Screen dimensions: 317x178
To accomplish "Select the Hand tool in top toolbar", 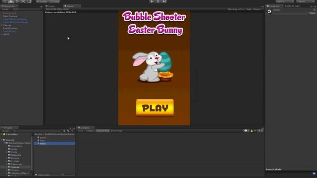I will 5,1.
